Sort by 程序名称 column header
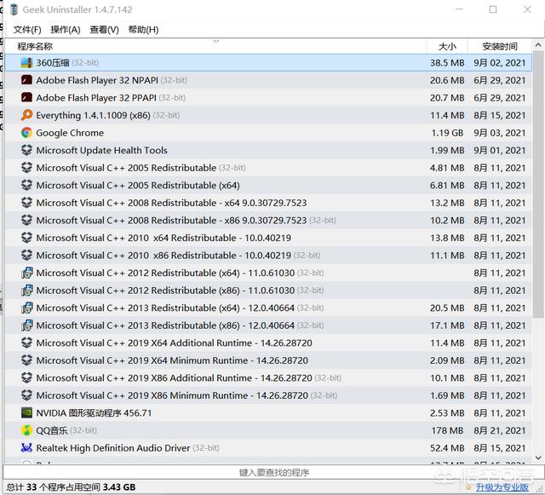The height and width of the screenshot is (495, 545). (215, 46)
